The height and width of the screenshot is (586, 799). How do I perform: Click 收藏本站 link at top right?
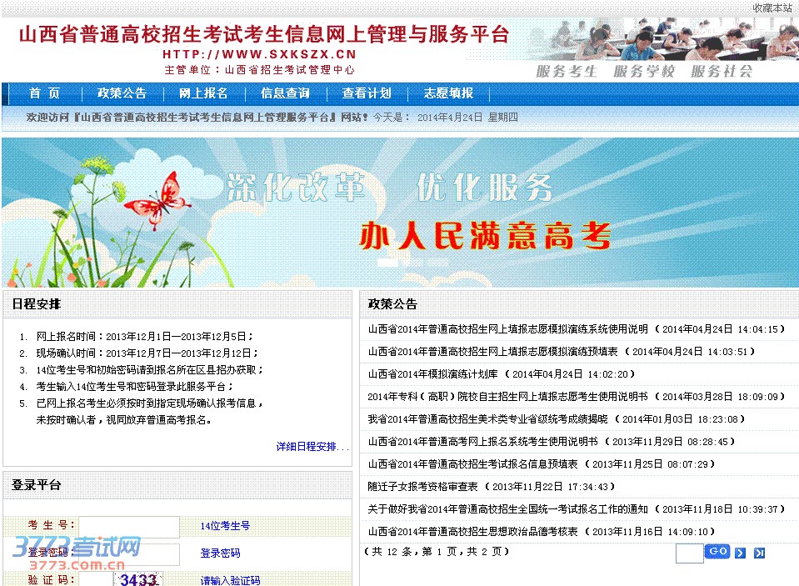[x=772, y=8]
